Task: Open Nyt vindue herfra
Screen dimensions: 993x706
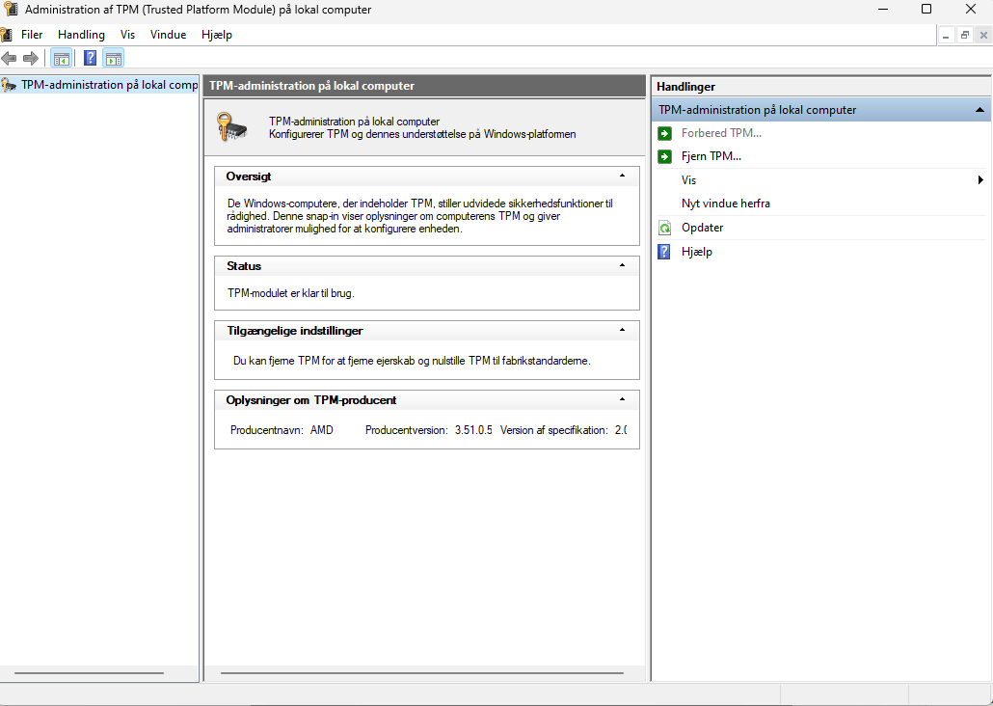Action: point(728,203)
